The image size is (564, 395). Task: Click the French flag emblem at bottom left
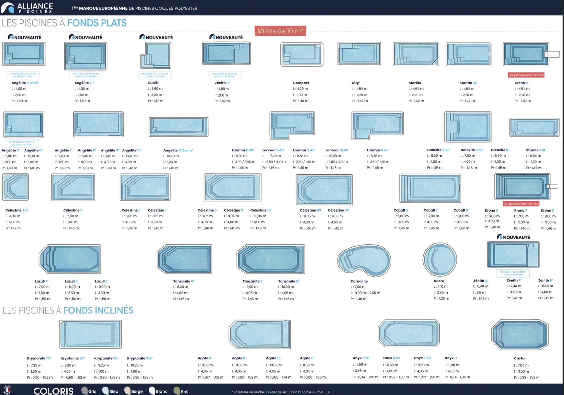[x=7, y=390]
